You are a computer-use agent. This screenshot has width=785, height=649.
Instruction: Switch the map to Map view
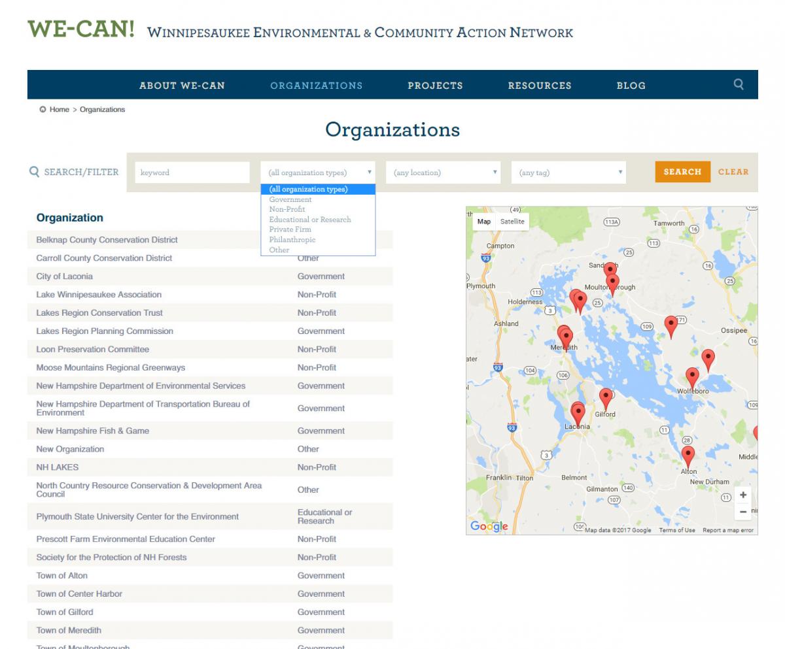click(x=484, y=222)
